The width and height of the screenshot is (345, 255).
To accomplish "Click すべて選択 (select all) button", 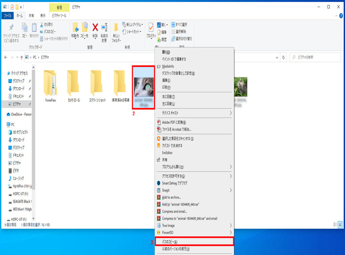I will (179, 25).
